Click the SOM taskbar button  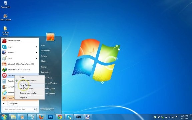(x=78, y=117)
